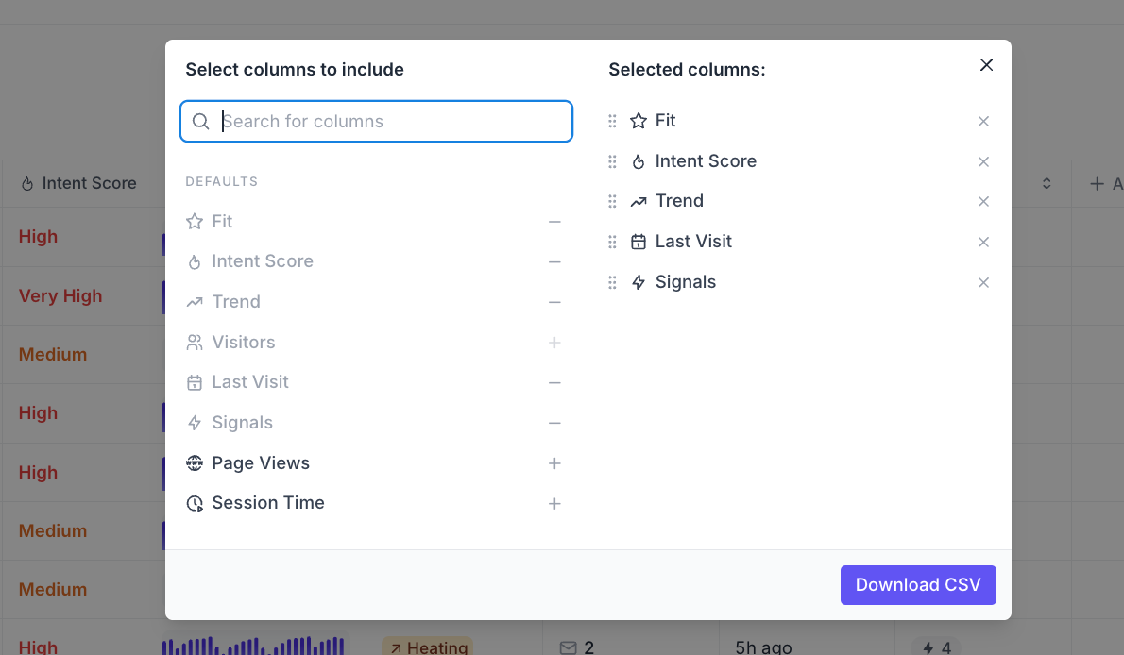Deselect Fit using its minus toggle
The width and height of the screenshot is (1124, 655).
coord(554,222)
